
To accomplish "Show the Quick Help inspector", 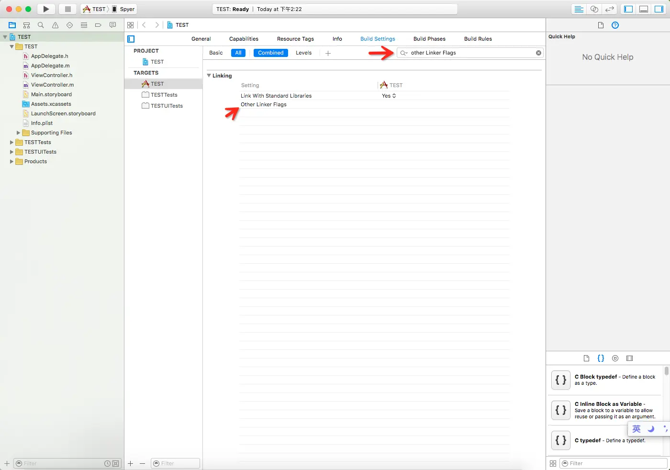I will coord(615,25).
